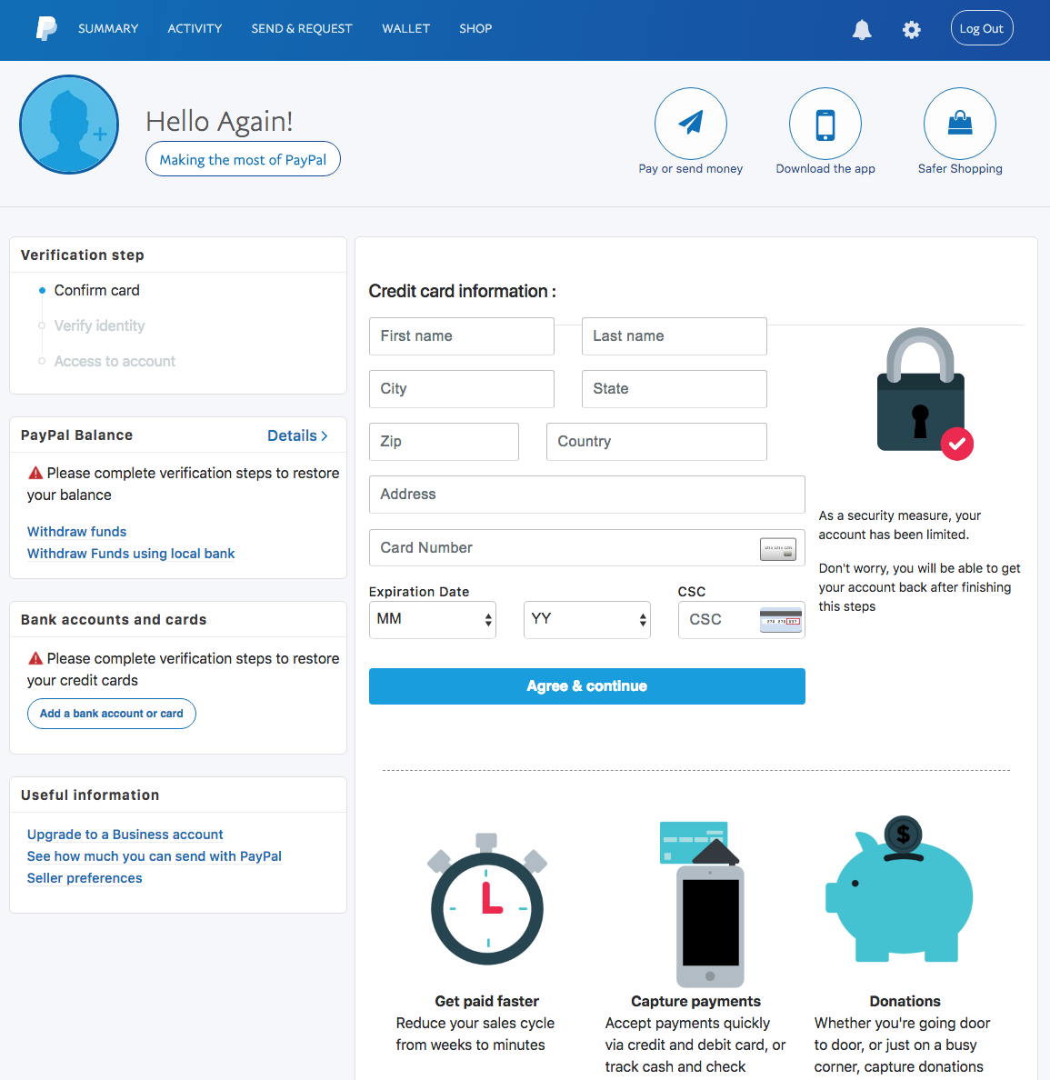
Task: Click the Country input field
Action: tap(656, 442)
